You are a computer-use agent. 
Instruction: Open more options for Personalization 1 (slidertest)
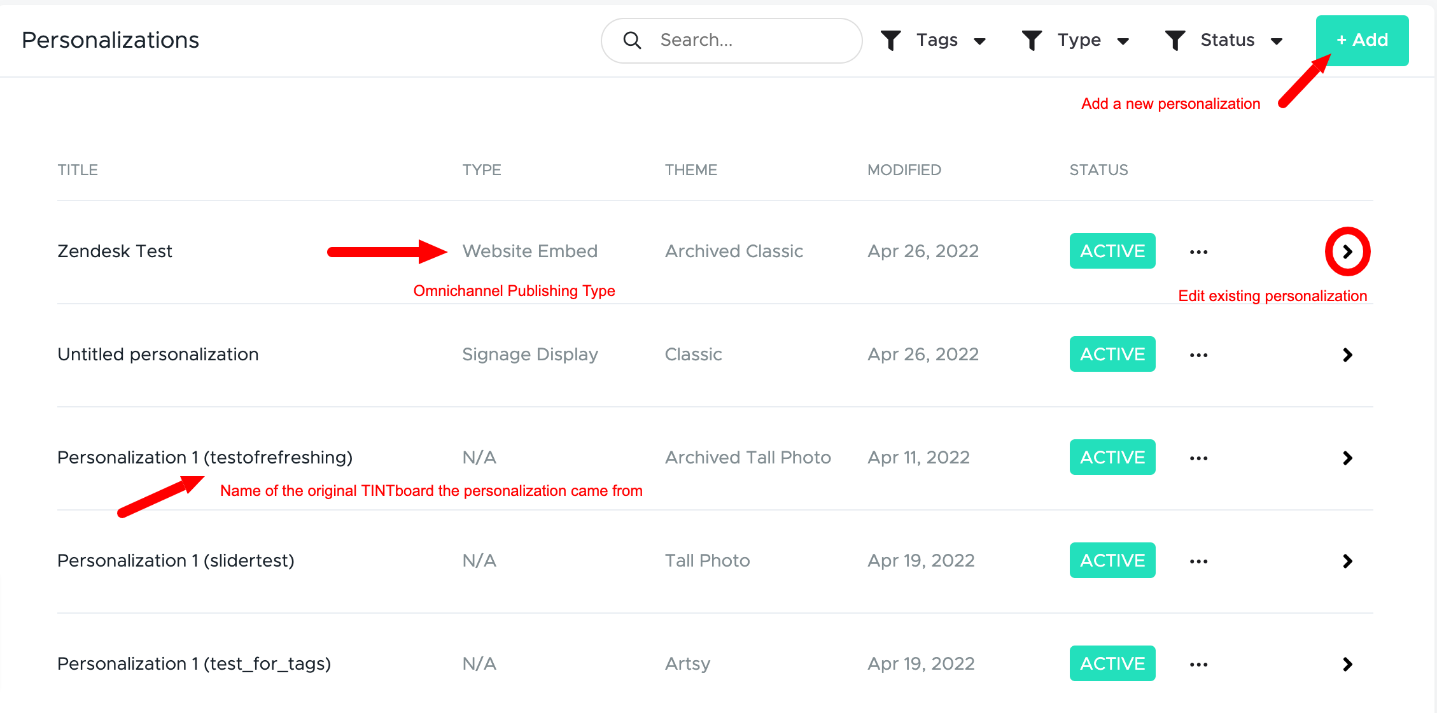(x=1198, y=561)
